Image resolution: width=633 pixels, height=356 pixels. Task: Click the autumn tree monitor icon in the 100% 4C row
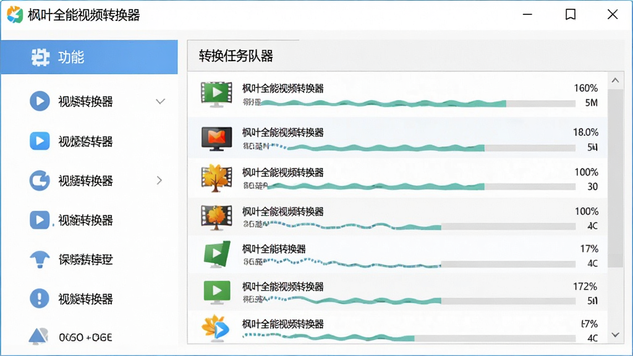[217, 217]
